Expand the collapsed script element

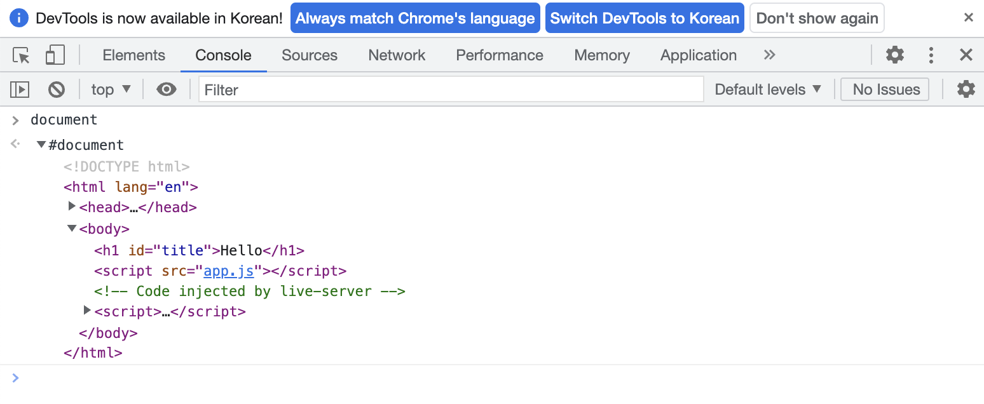click(x=88, y=311)
